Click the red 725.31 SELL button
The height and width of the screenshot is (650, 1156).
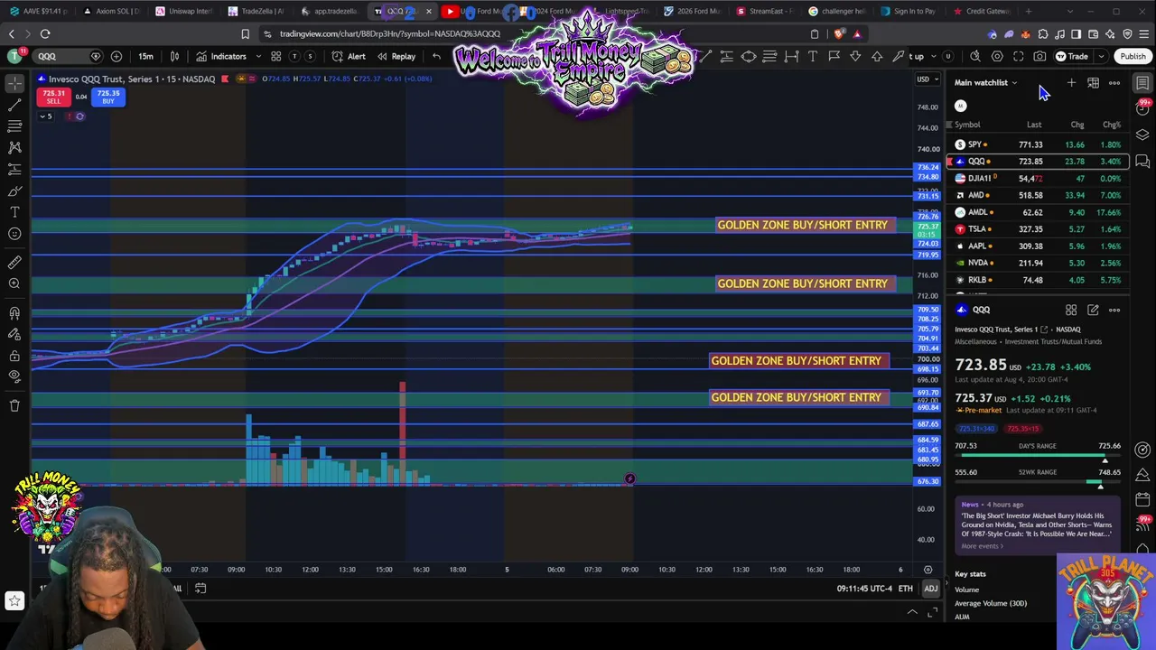54,97
